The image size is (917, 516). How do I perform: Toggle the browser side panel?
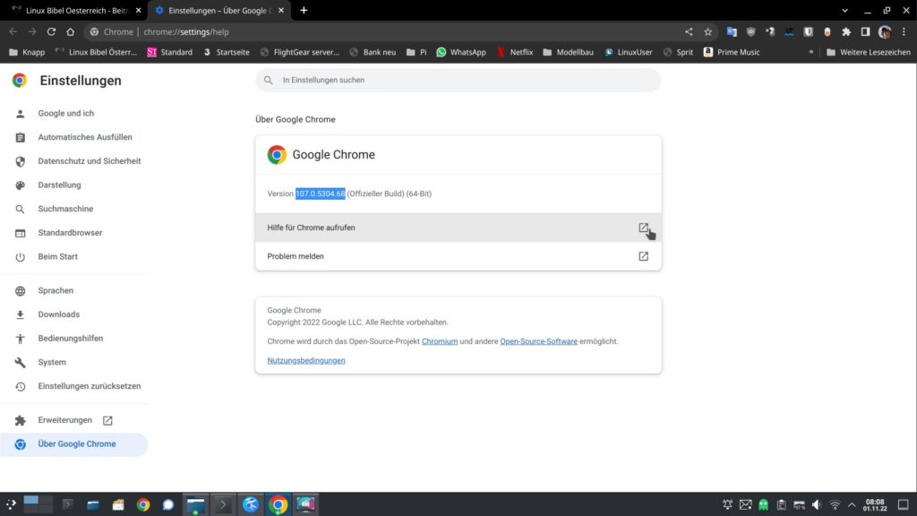coord(866,31)
